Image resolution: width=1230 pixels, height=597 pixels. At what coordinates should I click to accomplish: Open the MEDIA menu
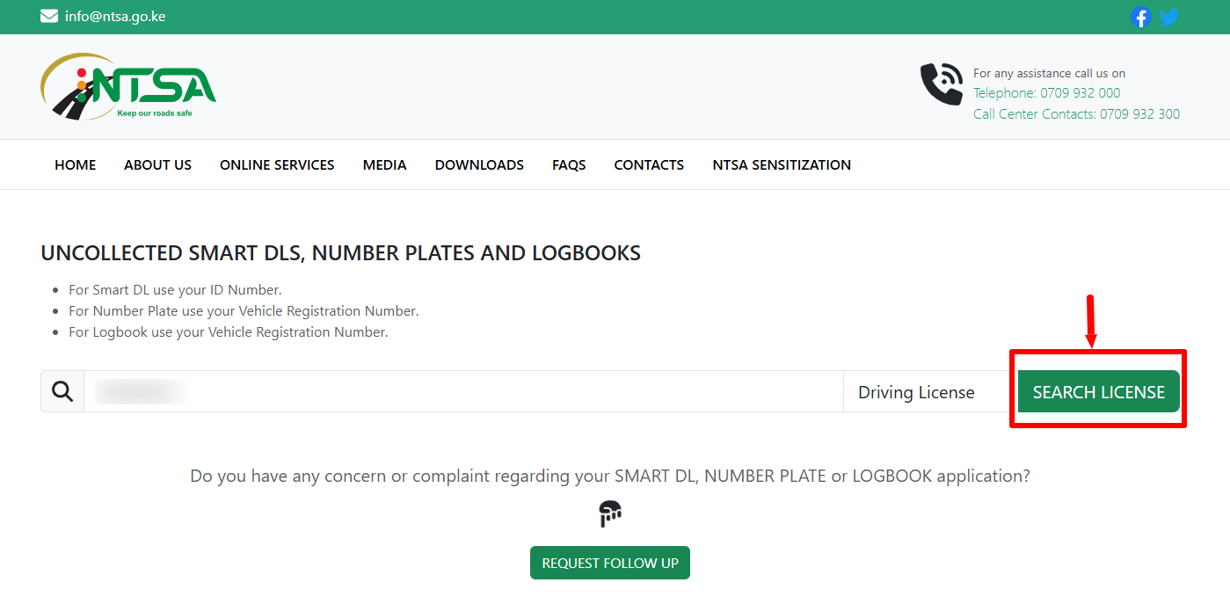tap(384, 164)
